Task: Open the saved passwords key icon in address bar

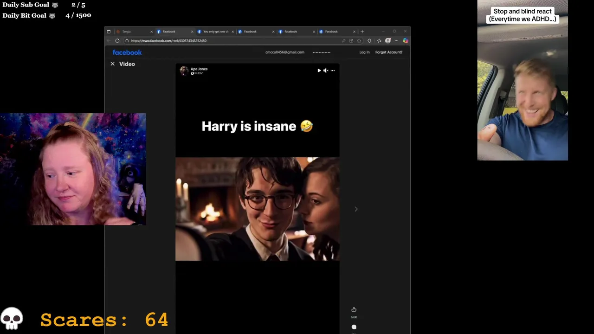Action: pyautogui.click(x=343, y=41)
